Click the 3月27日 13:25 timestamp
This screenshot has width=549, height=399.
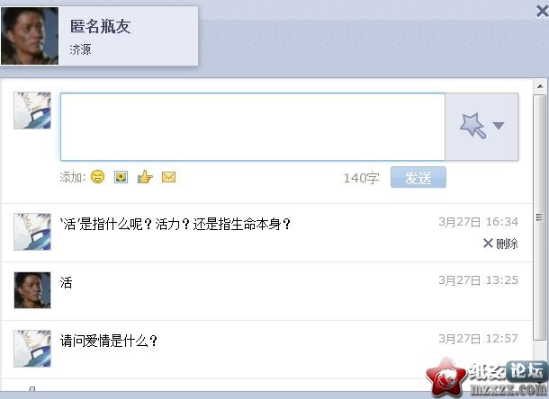coord(478,280)
